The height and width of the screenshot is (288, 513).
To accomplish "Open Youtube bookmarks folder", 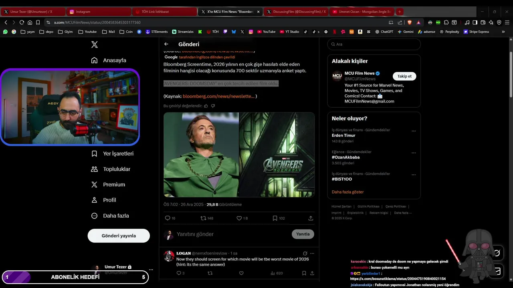I will pyautogui.click(x=87, y=32).
